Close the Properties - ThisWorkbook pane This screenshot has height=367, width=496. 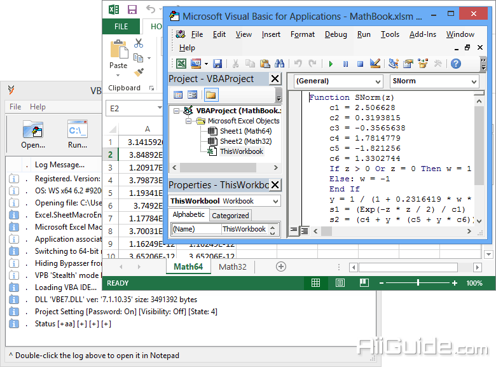(275, 184)
